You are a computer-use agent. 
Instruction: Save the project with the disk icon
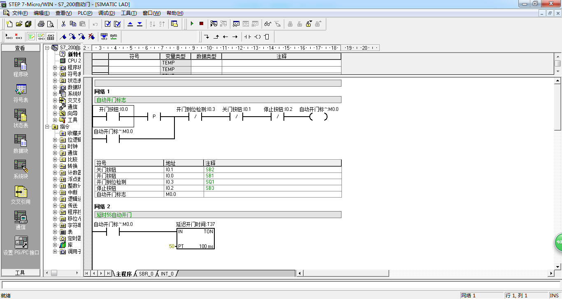tap(28, 24)
